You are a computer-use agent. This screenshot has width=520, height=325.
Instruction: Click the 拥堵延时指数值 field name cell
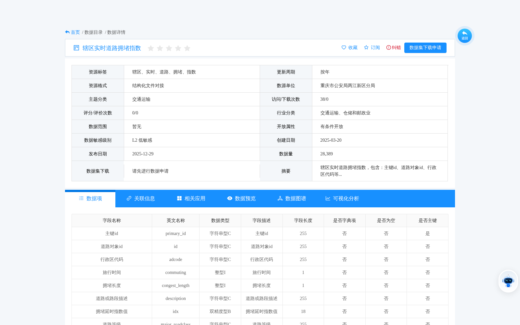click(112, 312)
